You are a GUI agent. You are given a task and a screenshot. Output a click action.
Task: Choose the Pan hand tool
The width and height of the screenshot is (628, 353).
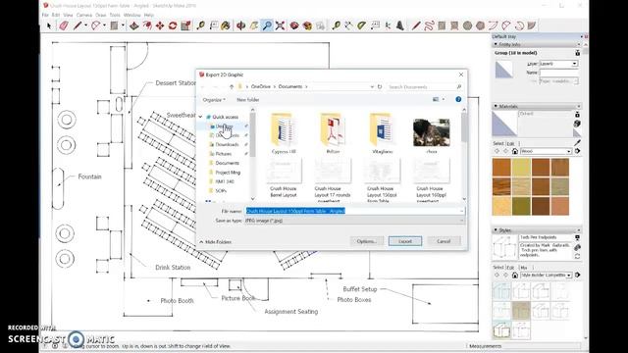click(254, 26)
